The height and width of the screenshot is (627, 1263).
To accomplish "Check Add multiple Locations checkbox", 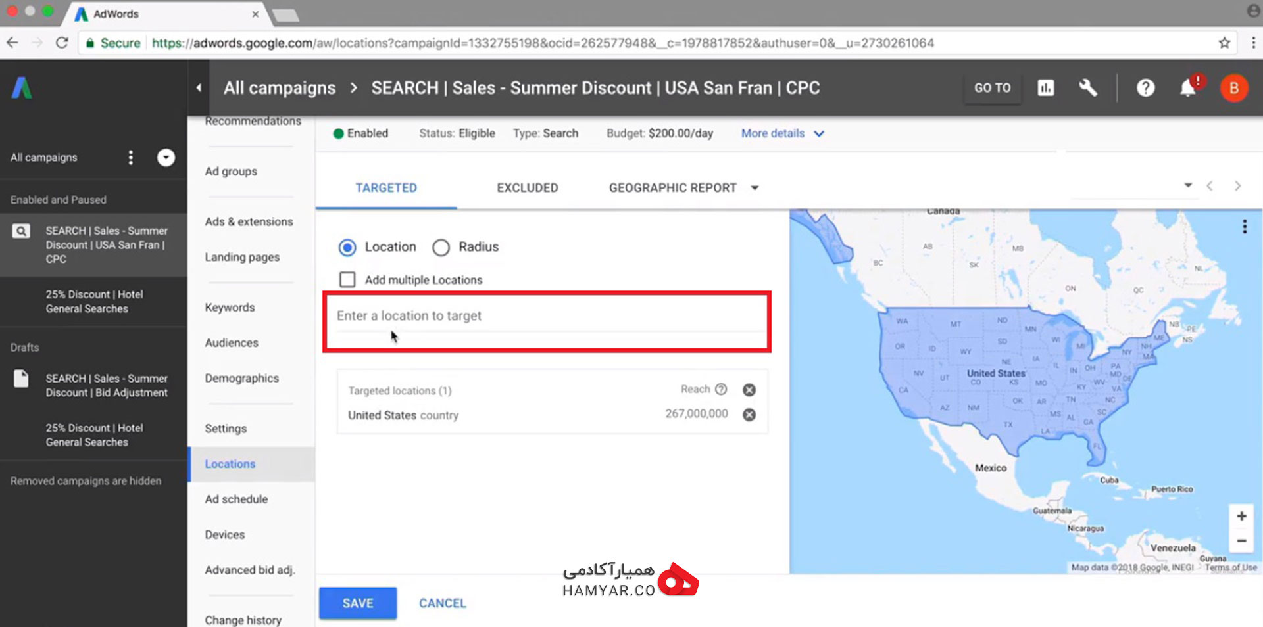I will (x=347, y=279).
